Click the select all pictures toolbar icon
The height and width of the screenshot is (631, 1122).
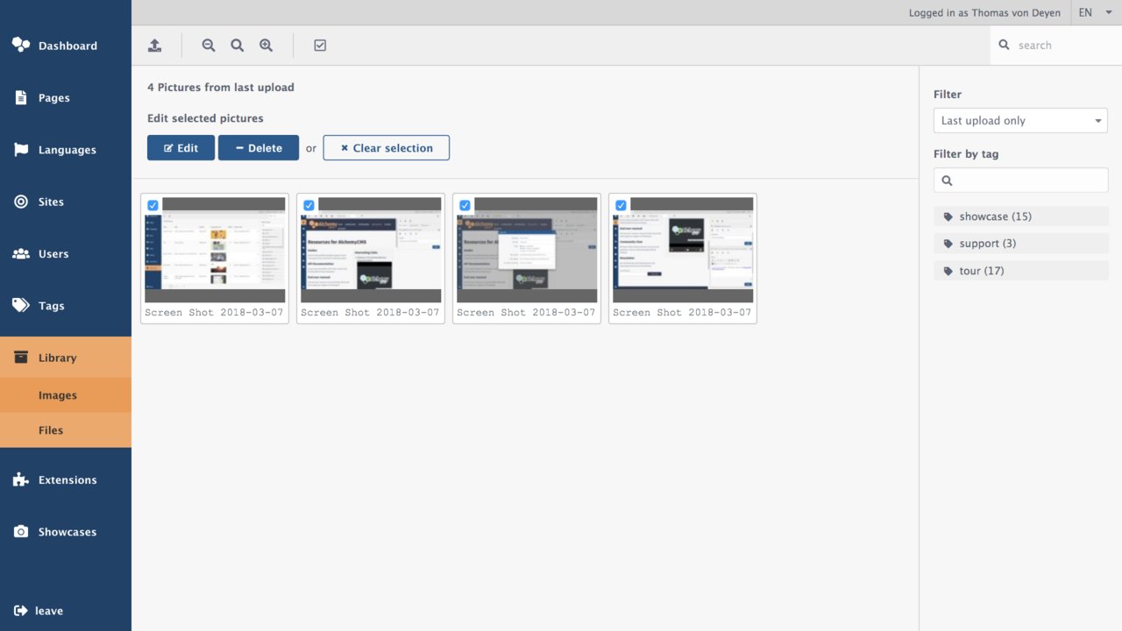tap(320, 45)
